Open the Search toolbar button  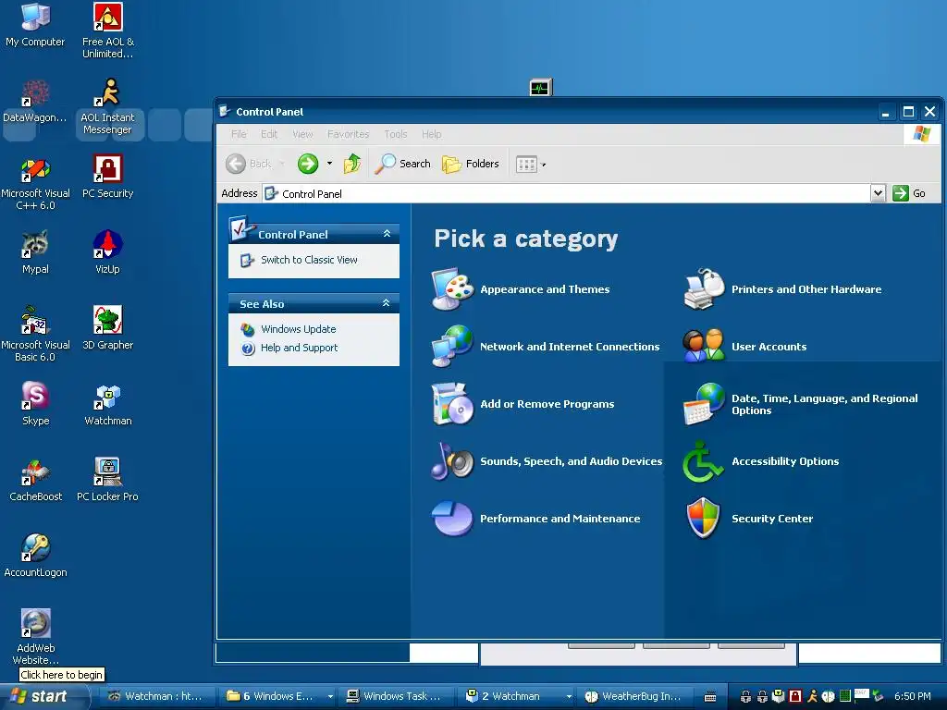point(402,164)
